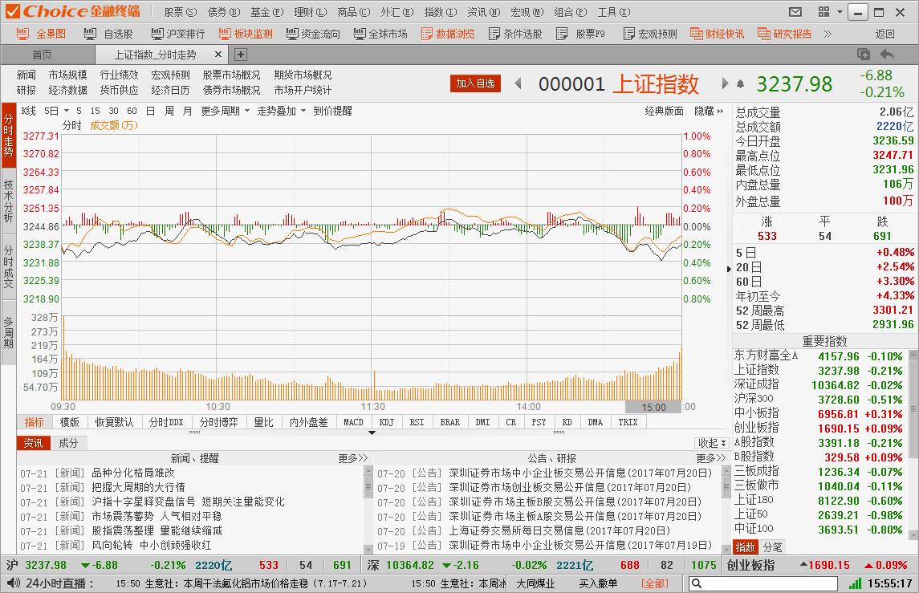Switch to the 首页 tab

[x=42, y=55]
